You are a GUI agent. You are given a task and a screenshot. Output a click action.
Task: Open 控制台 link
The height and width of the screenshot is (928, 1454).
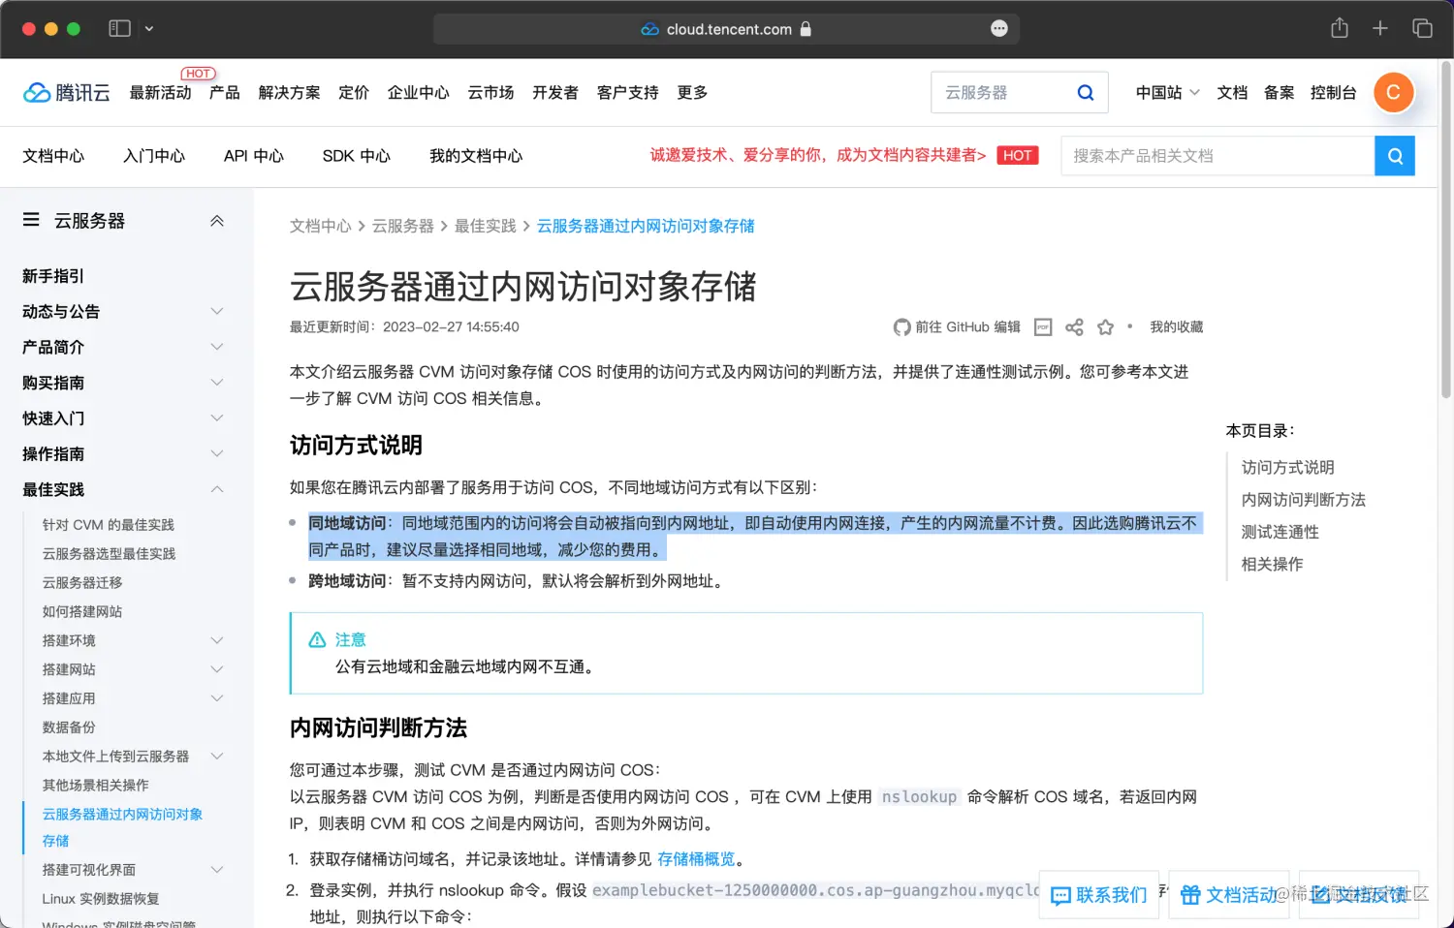point(1334,92)
